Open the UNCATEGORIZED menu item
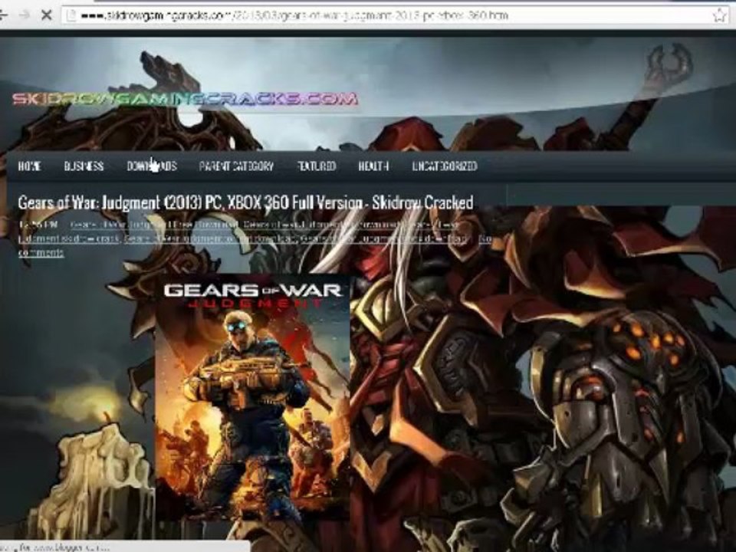The height and width of the screenshot is (552, 736). pyautogui.click(x=445, y=166)
